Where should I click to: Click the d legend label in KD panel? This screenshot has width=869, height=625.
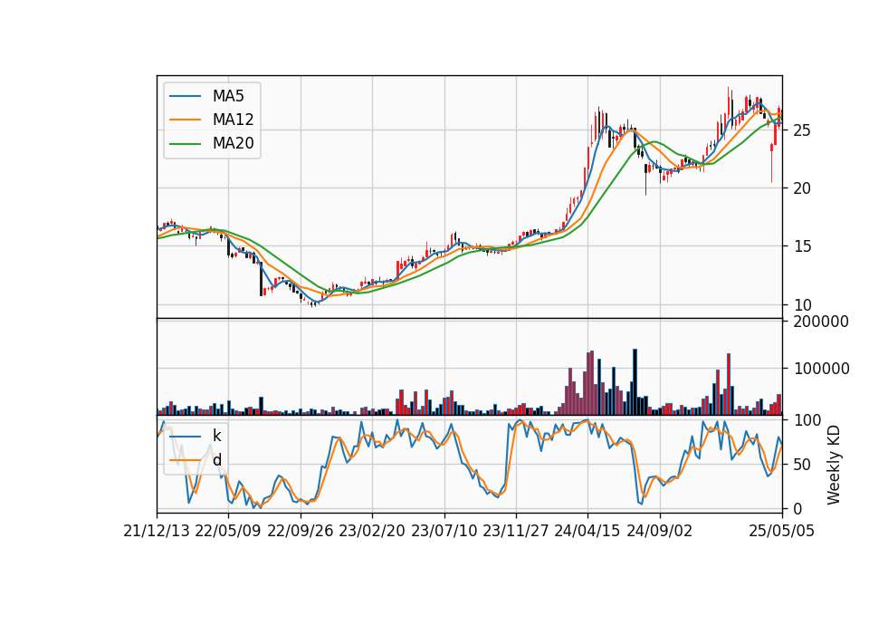216,460
